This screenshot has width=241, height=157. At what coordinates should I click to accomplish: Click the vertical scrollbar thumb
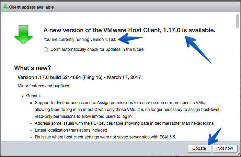[x=238, y=21]
